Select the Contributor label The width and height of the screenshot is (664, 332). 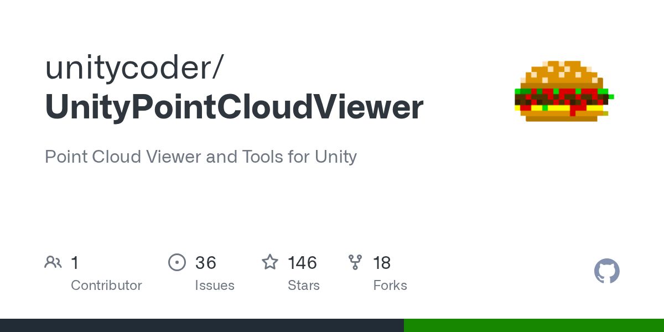point(106,286)
